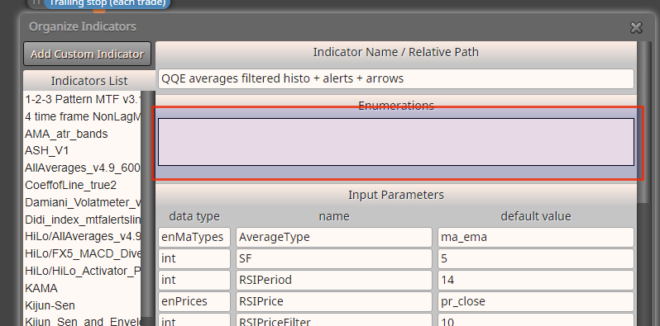Screen dimensions: 660x326
Task: Click the SF default value 5 field
Action: coord(536,258)
